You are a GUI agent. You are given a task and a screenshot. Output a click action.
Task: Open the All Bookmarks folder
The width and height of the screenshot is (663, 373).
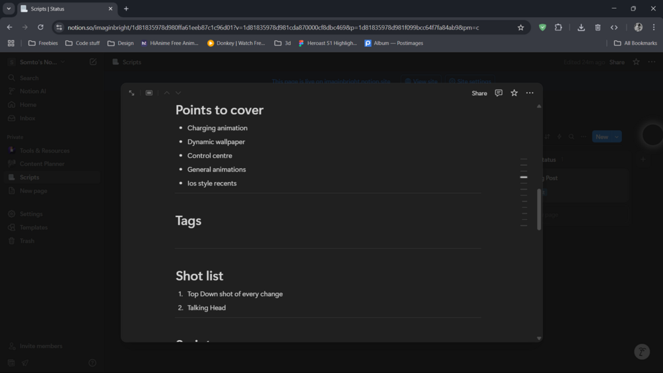635,43
